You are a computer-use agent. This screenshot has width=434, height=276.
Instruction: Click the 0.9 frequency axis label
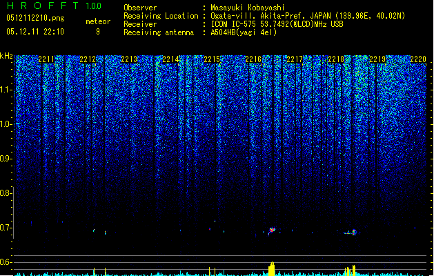6,159
